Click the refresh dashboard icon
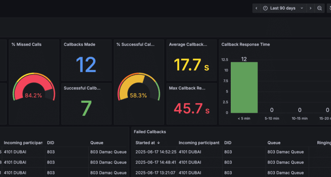Viewport: 331px width, 177px height. 329,8
